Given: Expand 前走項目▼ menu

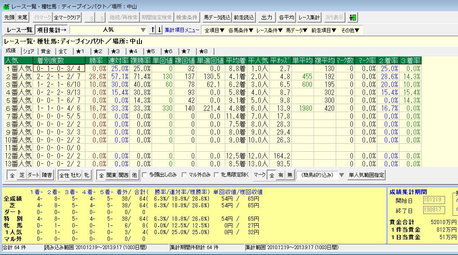Looking at the screenshot, I should coord(324,30).
